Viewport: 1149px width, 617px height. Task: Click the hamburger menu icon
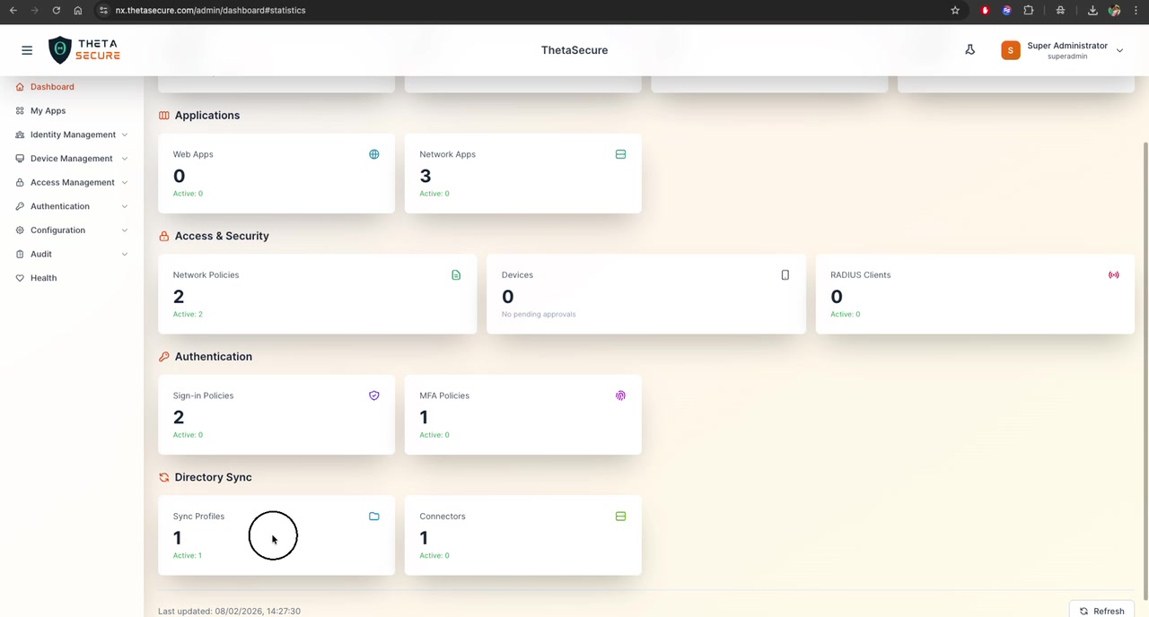(x=27, y=49)
